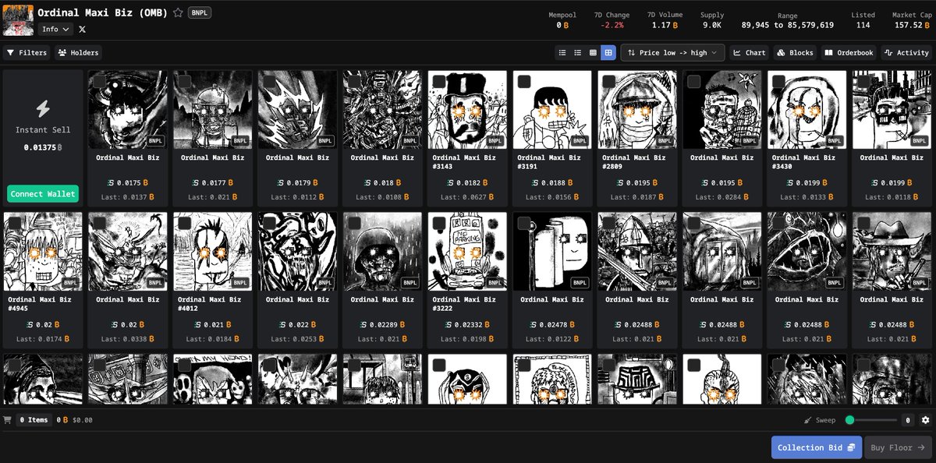Screen dimensions: 936x463
Task: Tick the checkbox on card #2809
Action: point(609,81)
